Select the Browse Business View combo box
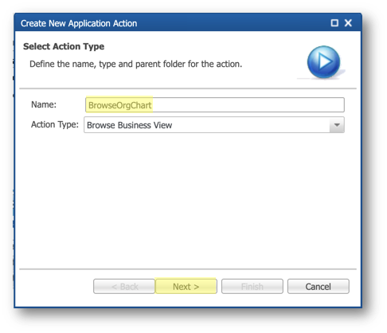 click(214, 125)
